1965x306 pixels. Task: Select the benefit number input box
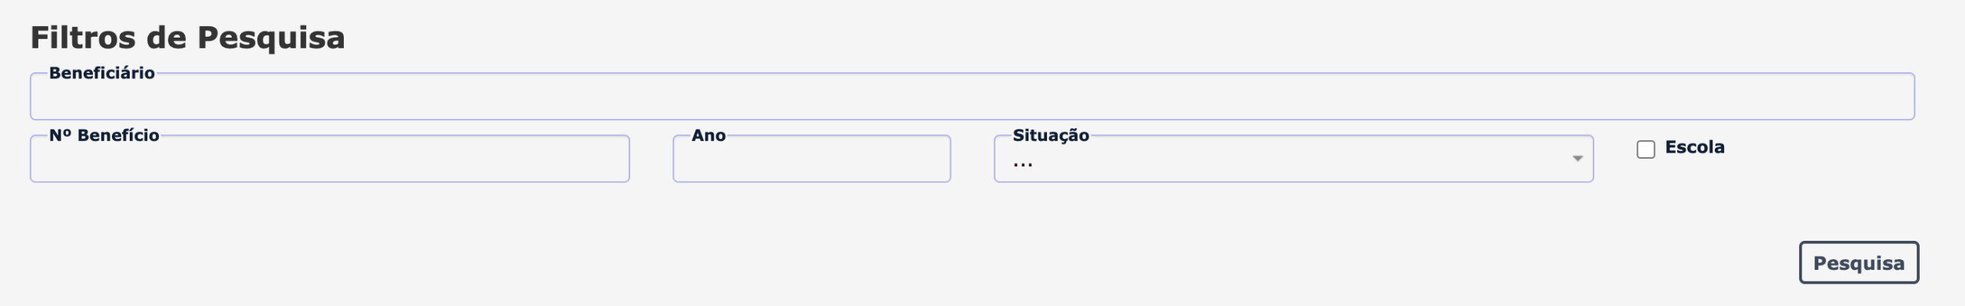[x=329, y=159]
